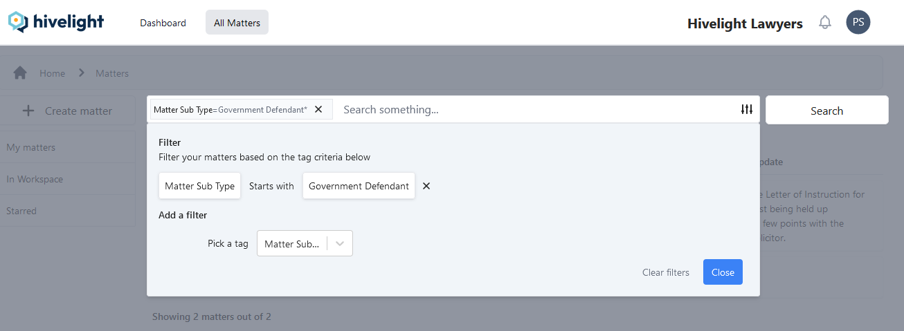Delete the Government Defendant filter row
This screenshot has height=331, width=904.
tap(426, 186)
